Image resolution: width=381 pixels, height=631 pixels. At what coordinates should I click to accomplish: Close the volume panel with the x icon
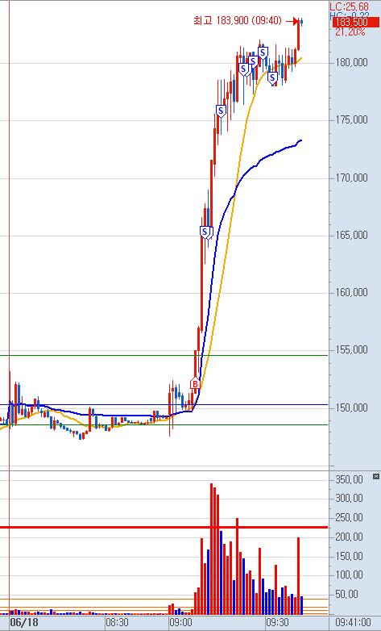[376, 476]
